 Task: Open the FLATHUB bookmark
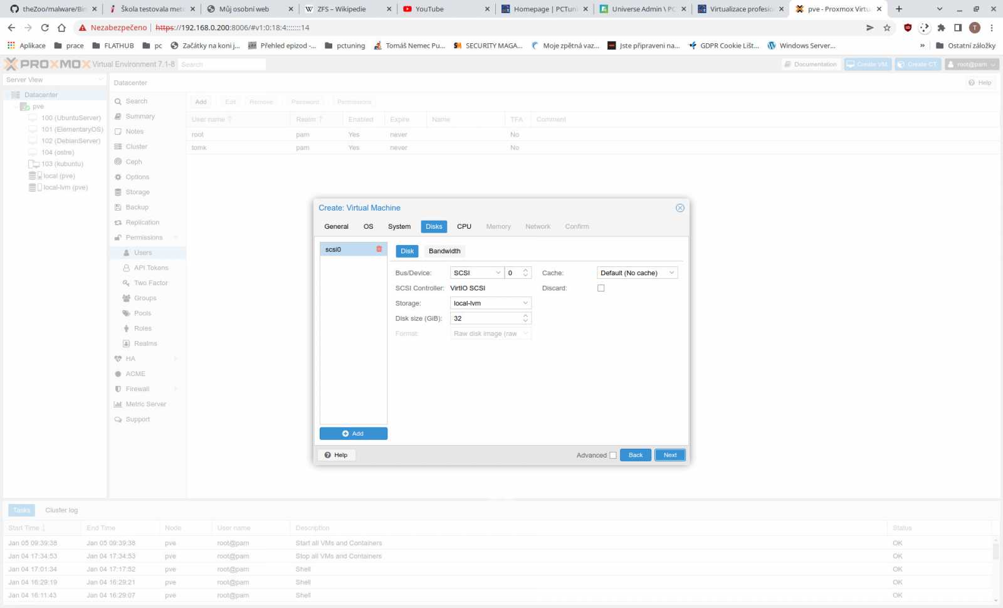113,45
